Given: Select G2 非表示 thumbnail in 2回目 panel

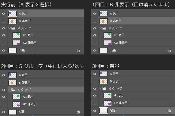Looking at the screenshot, I should click(17, 104).
